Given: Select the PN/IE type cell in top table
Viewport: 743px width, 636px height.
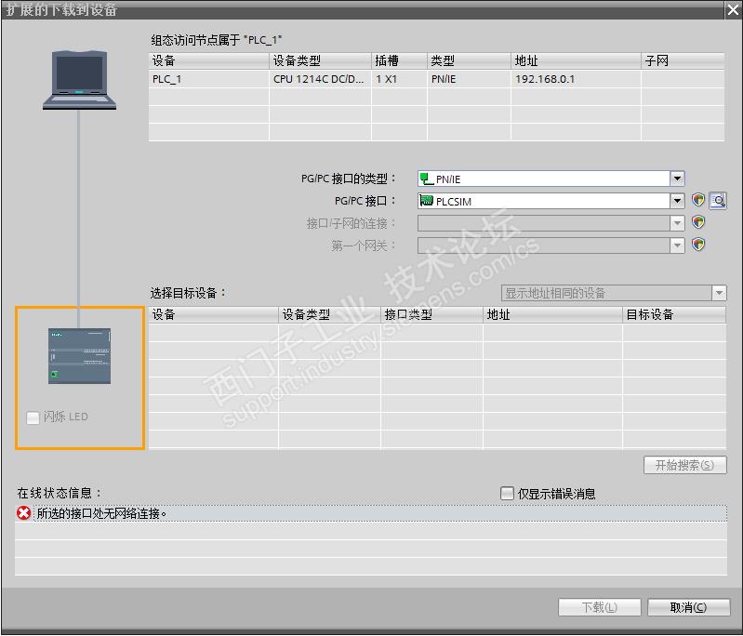Looking at the screenshot, I should click(x=469, y=79).
